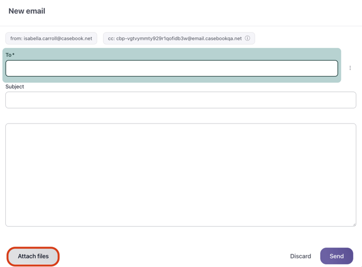
Task: Place cursor in the email body text area
Action: click(180, 174)
